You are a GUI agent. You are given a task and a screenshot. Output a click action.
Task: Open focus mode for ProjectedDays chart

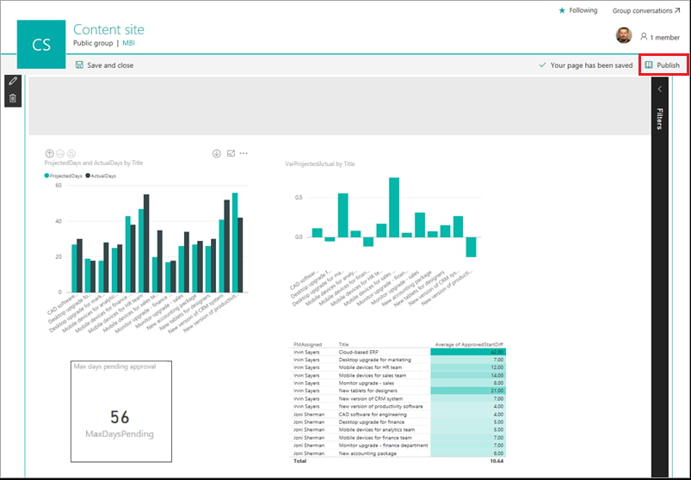pos(231,153)
